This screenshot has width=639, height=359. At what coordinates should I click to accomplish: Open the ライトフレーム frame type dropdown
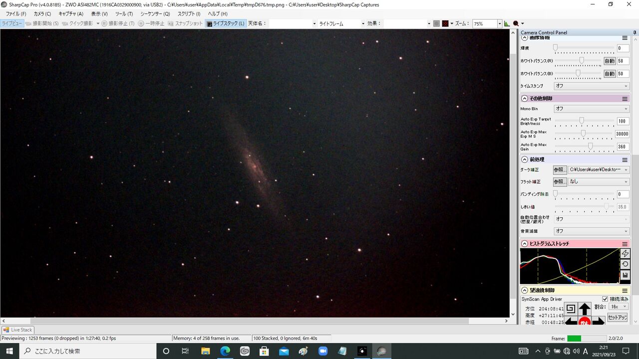[342, 23]
